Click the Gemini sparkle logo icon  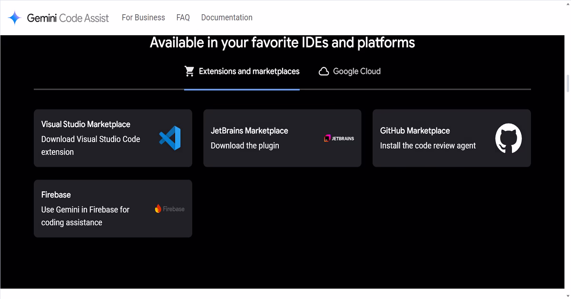point(14,18)
